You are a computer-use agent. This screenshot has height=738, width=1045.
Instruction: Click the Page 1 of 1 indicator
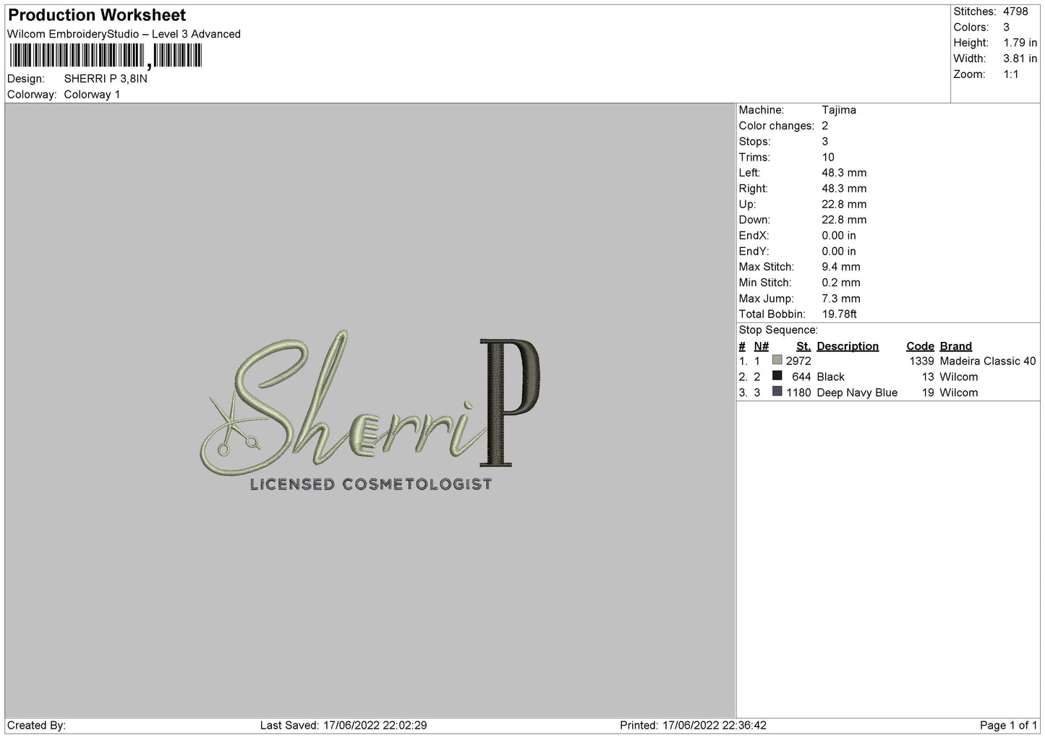(x=1008, y=725)
